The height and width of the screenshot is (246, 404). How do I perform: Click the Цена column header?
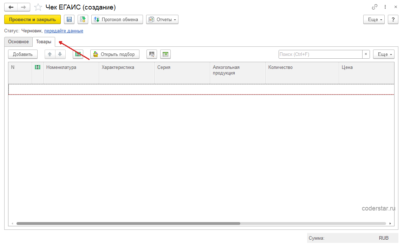click(366, 73)
